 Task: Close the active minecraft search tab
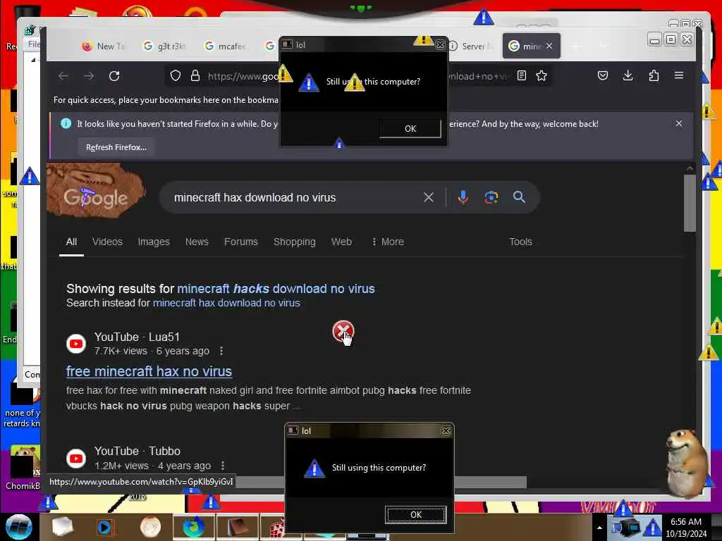pos(549,46)
